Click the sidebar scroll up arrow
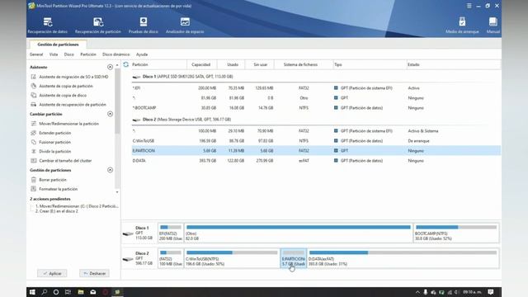Screen dimensions: 528x297 click(x=117, y=65)
